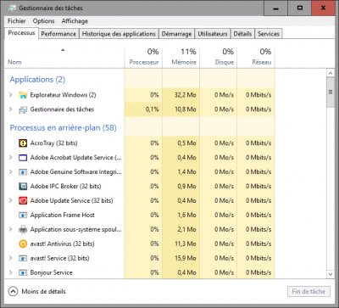The image size is (339, 308).
Task: Expand the Adobe Acrobat Update Service entry
Action: point(11,157)
